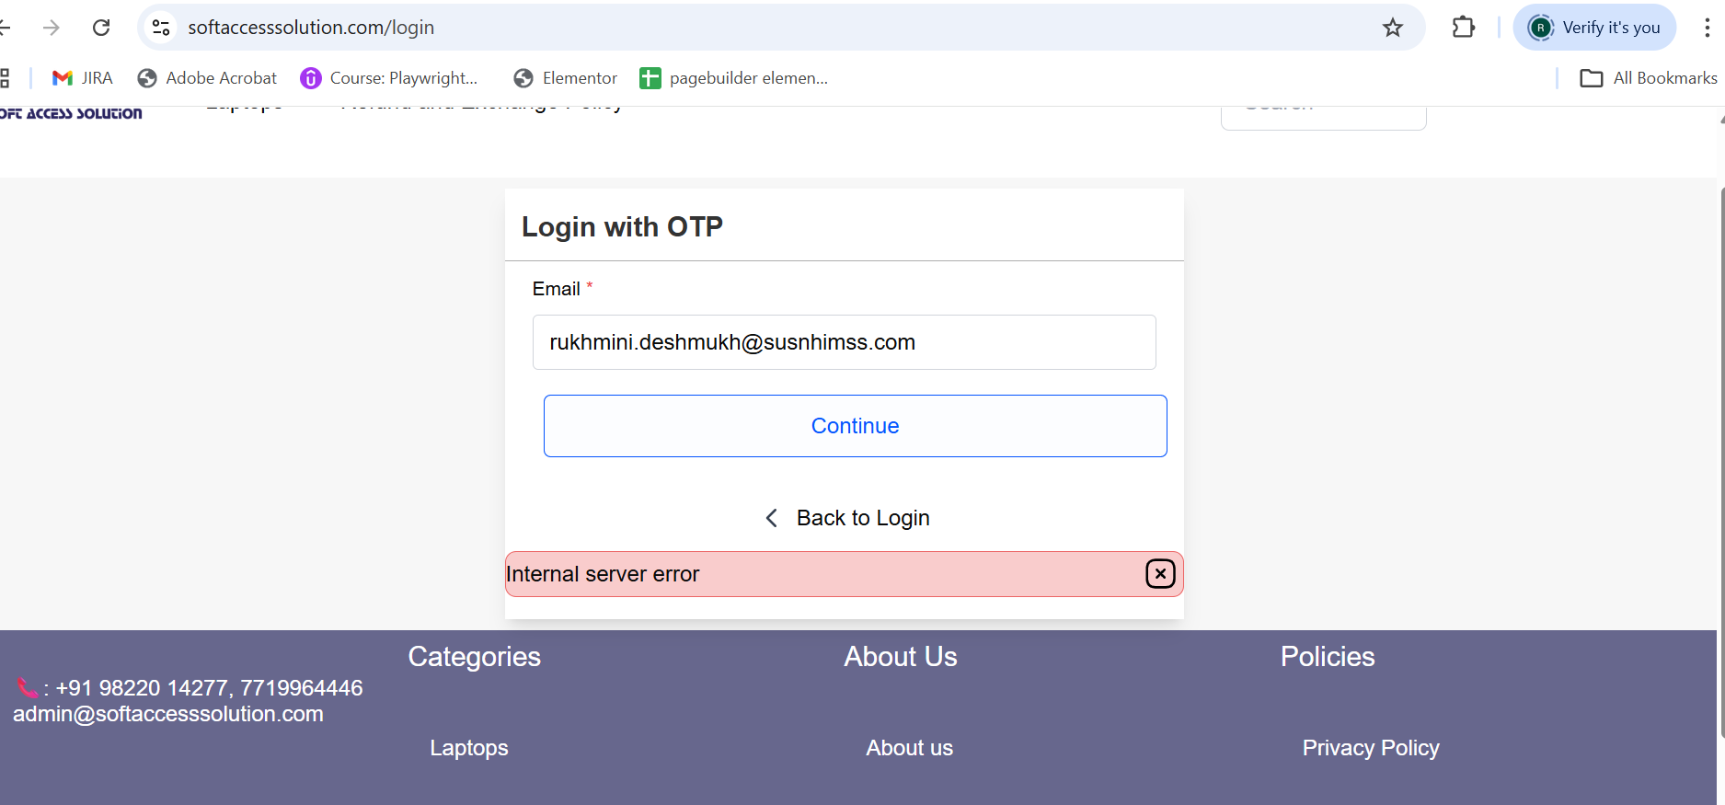Viewport: 1725px width, 805px height.
Task: Open the JIRA bookmark
Action: [x=83, y=78]
